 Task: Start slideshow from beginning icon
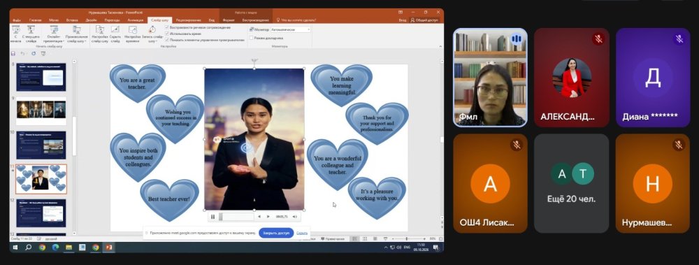coord(15,30)
